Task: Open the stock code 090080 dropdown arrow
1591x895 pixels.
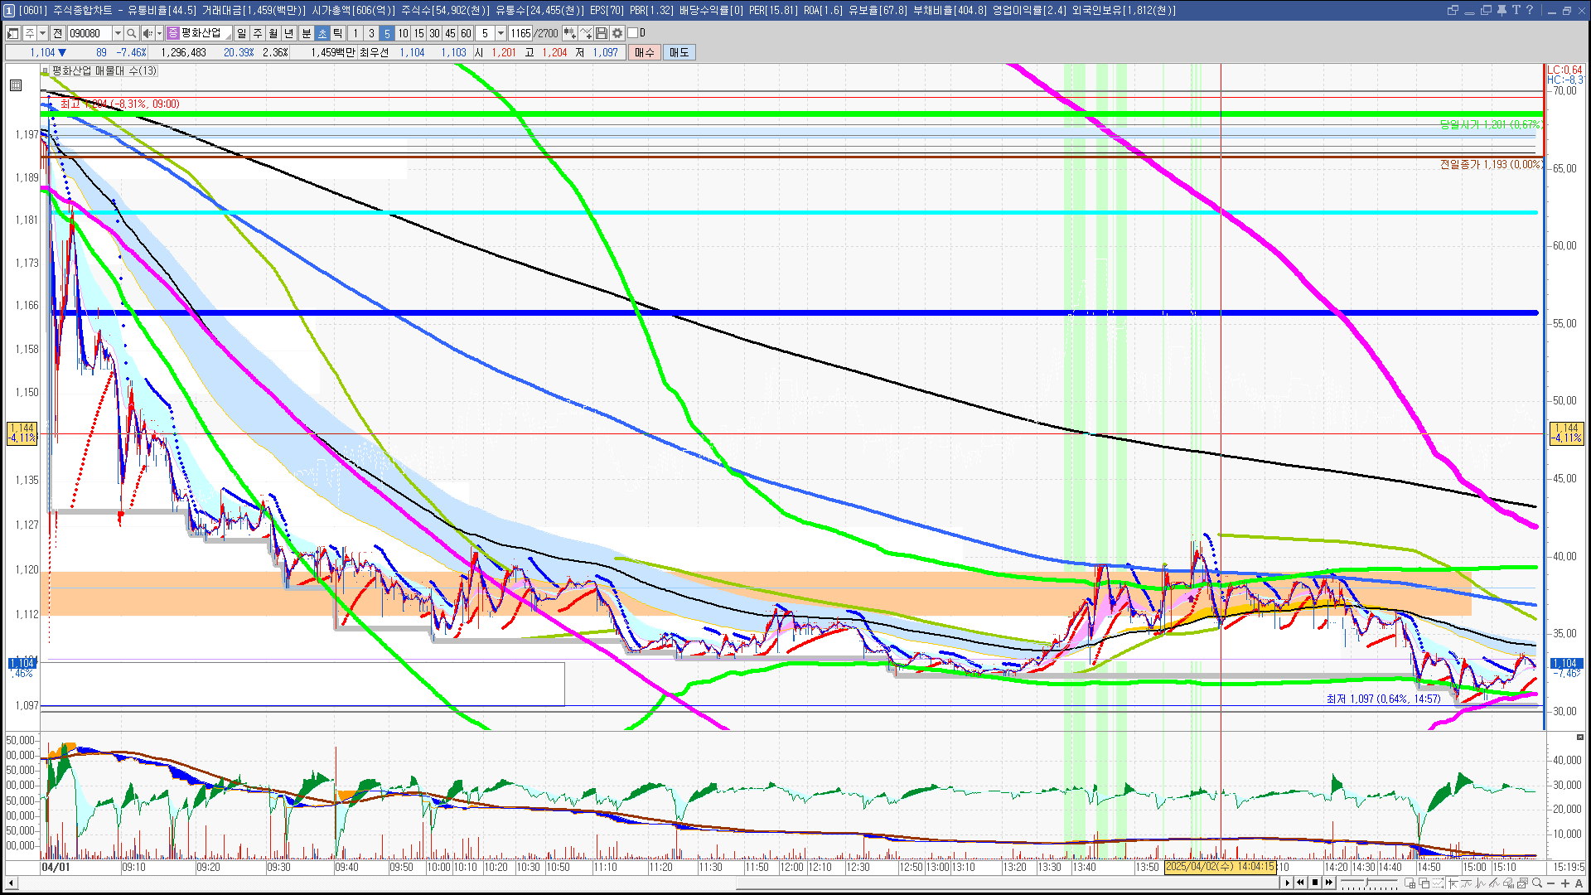Action: click(118, 33)
